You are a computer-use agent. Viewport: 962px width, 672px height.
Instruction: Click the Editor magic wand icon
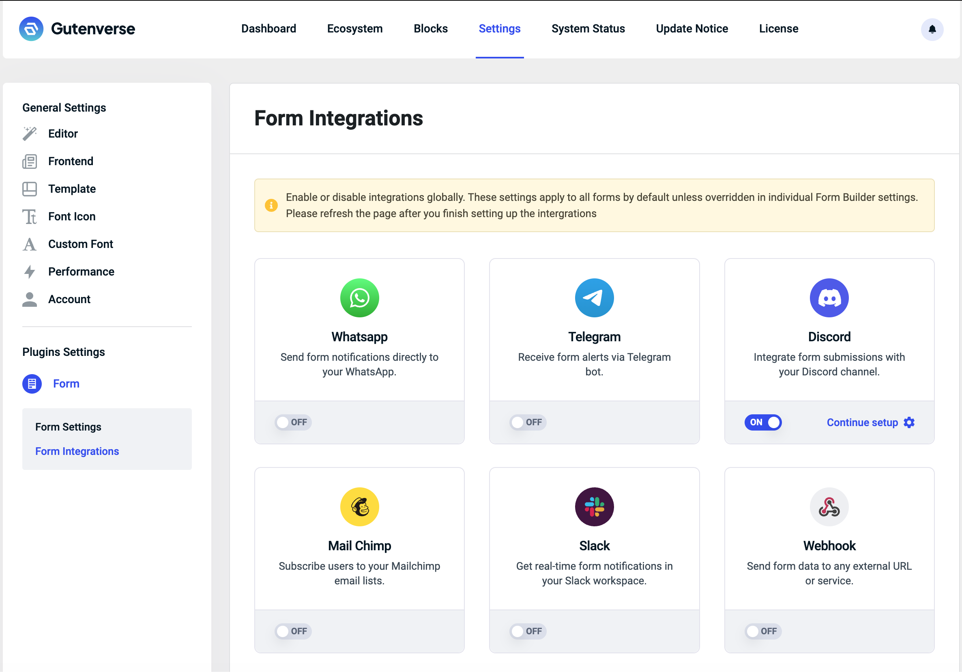pos(30,134)
